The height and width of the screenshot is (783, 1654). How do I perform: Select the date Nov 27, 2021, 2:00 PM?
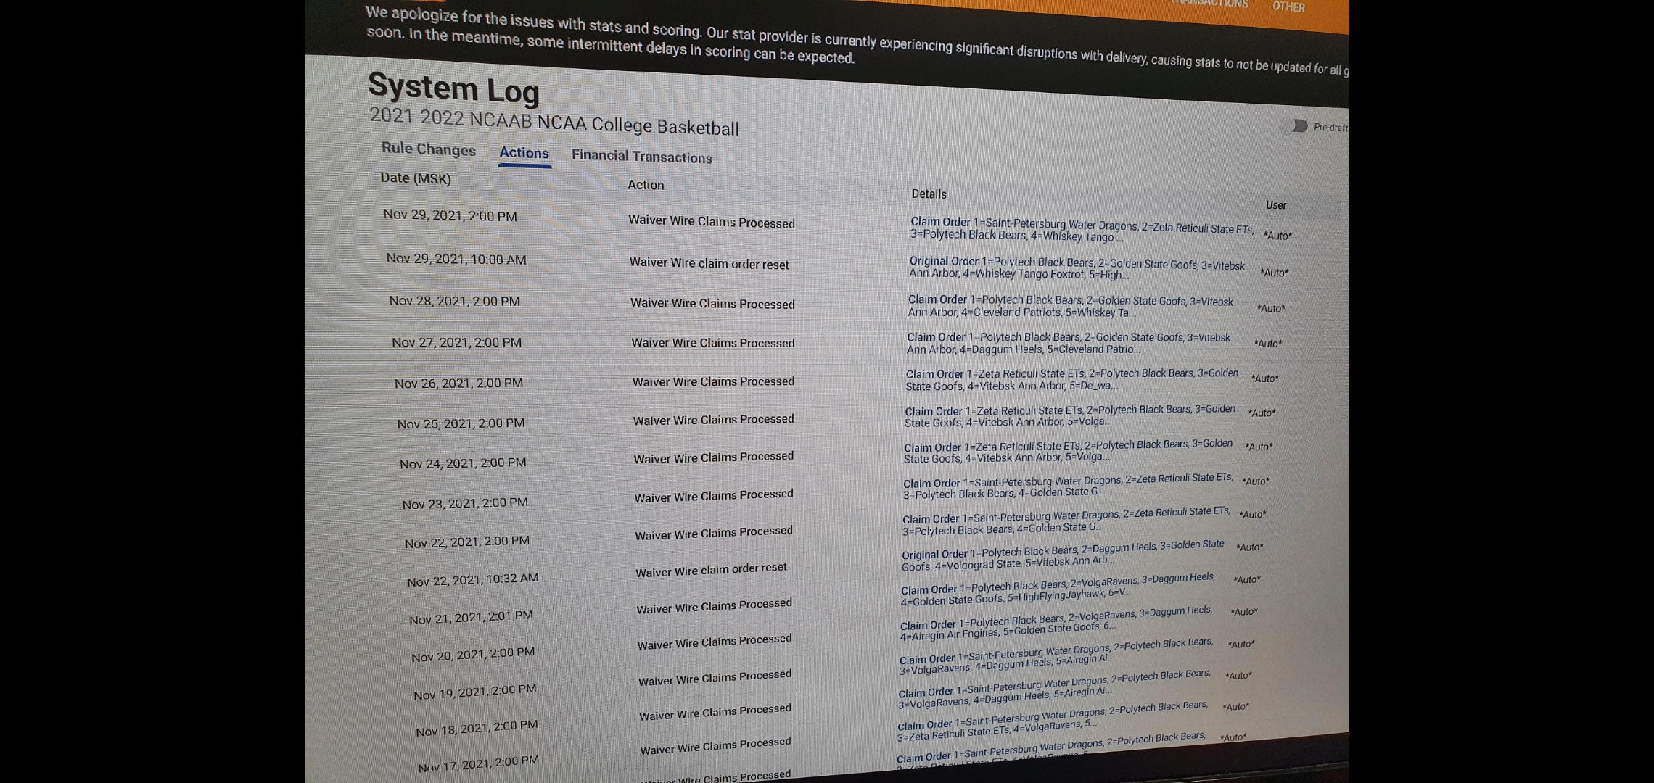(456, 342)
